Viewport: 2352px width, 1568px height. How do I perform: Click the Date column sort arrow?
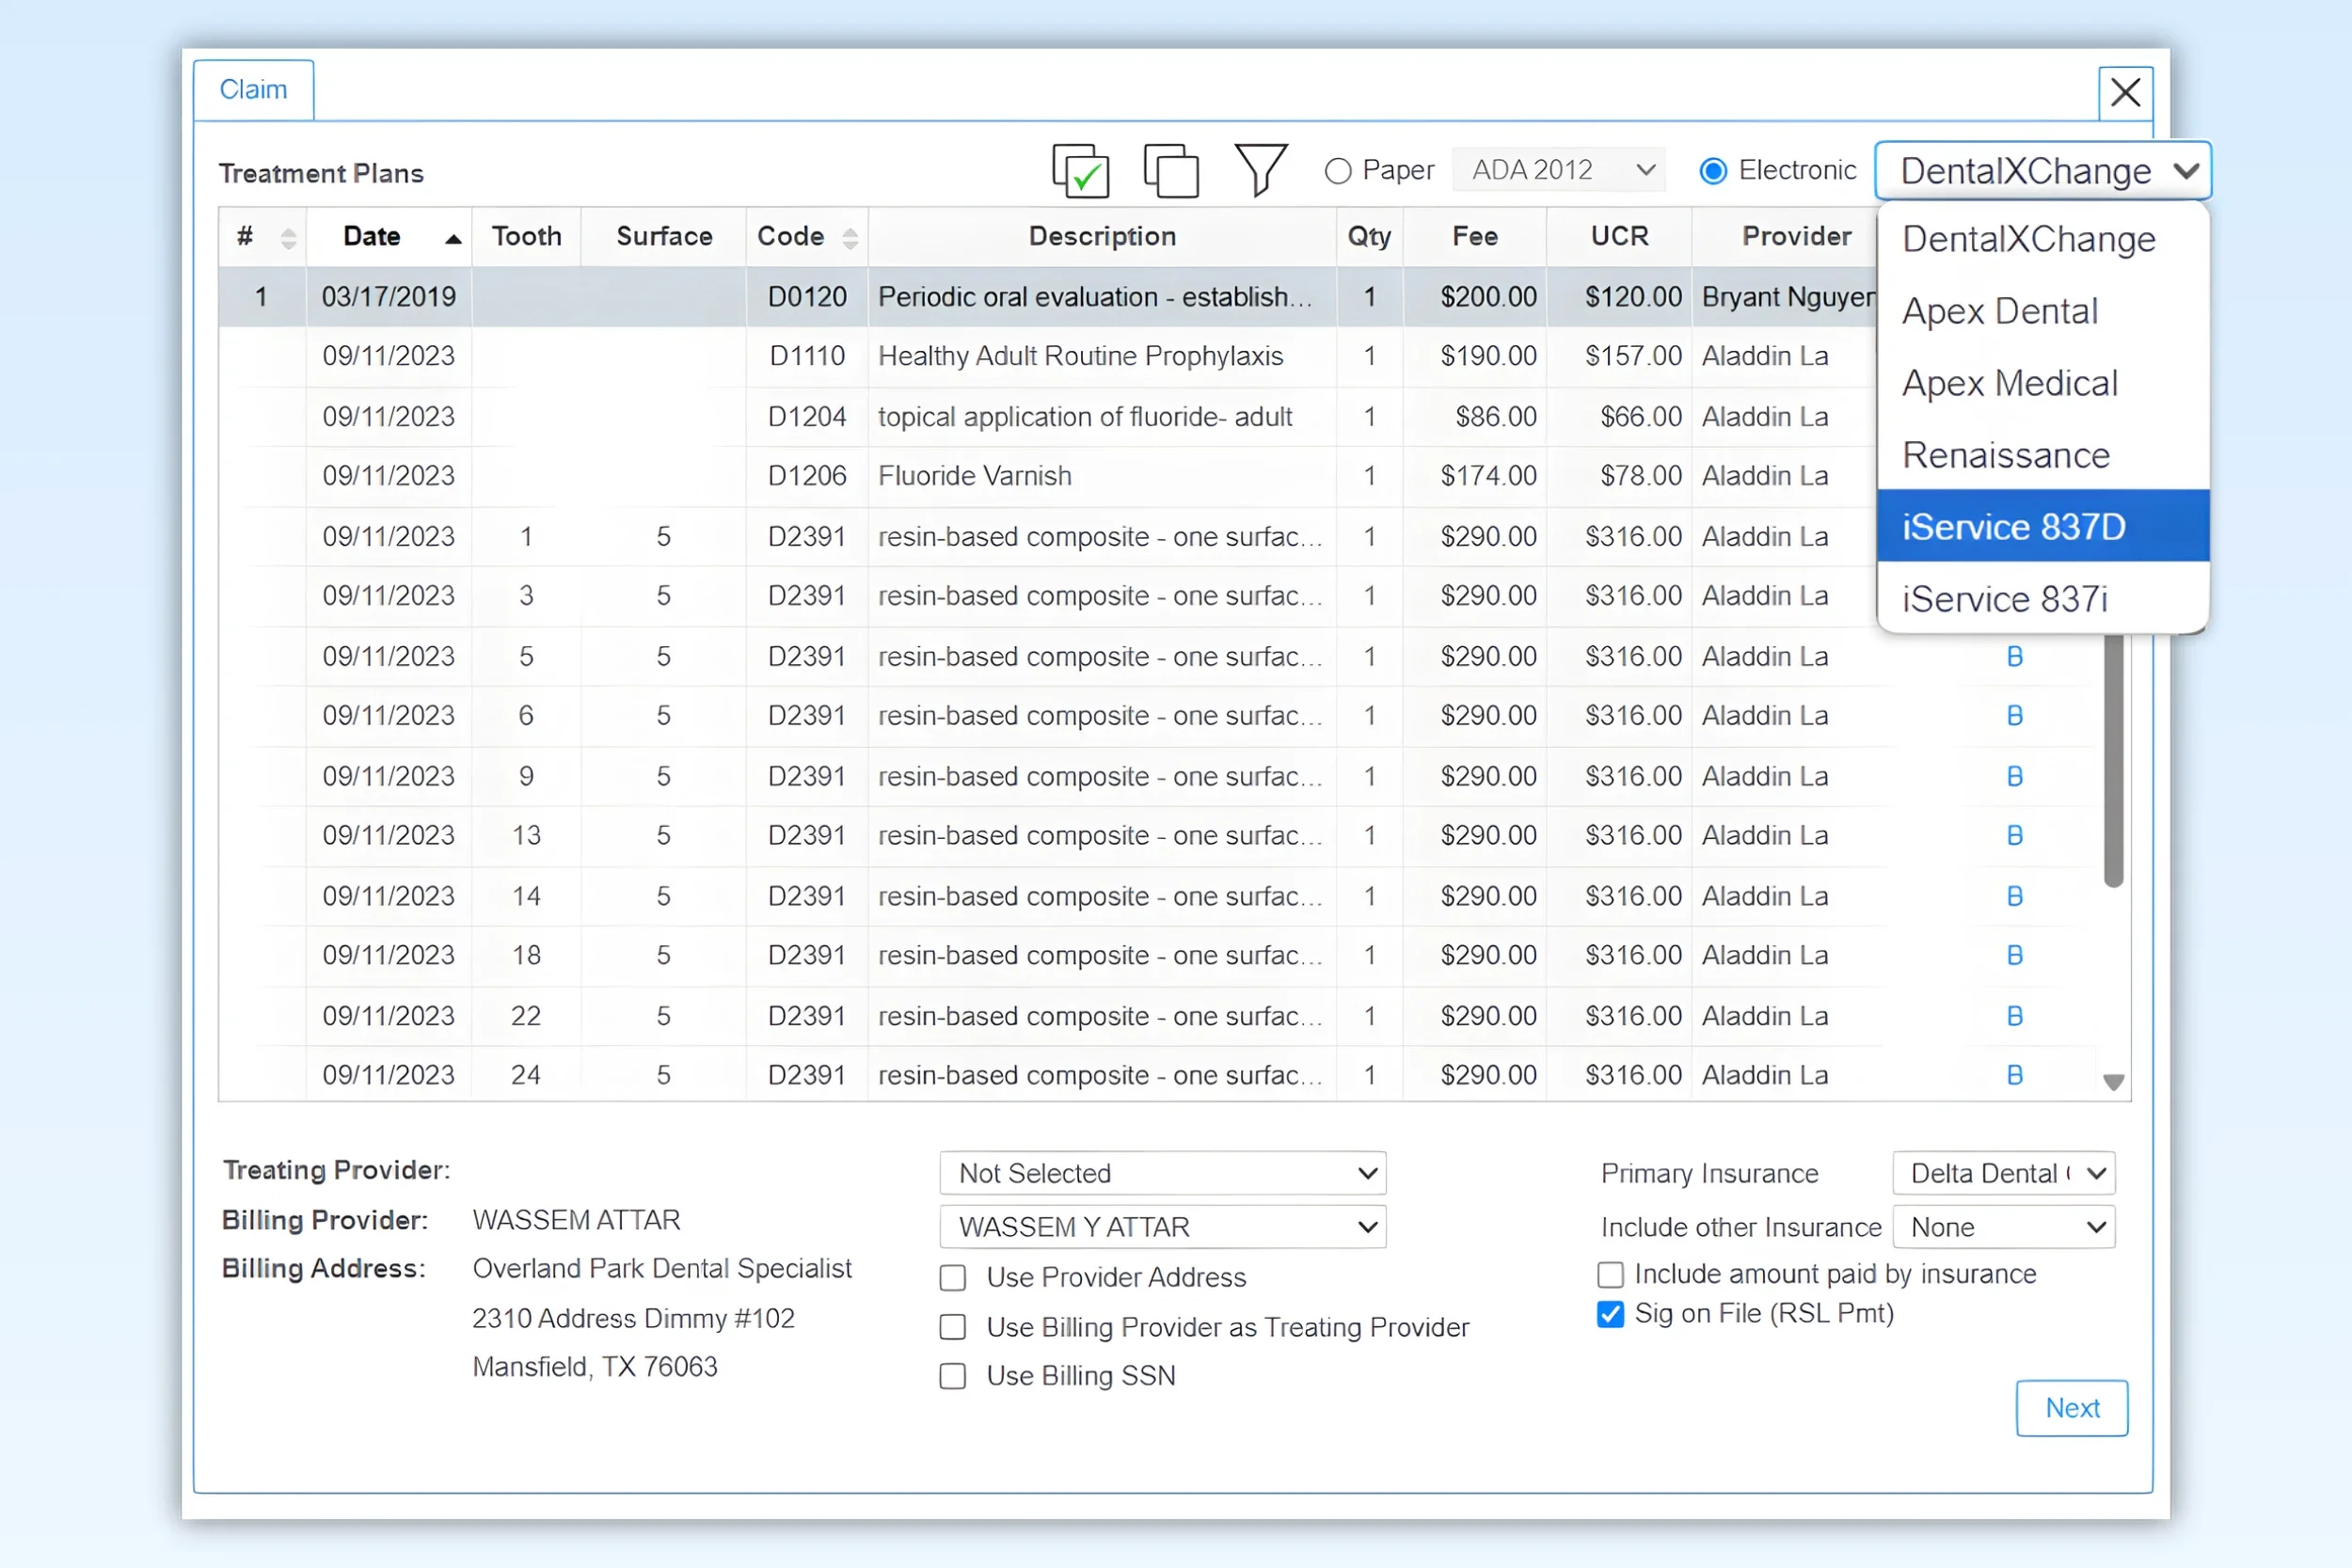(x=453, y=238)
